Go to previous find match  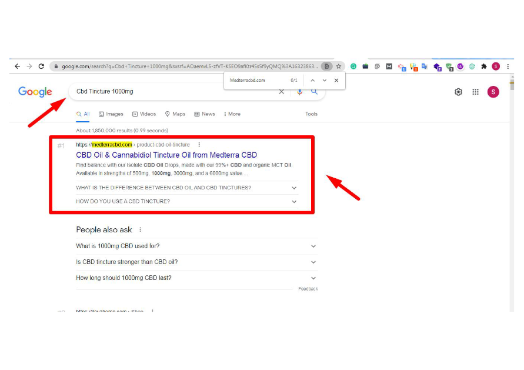point(312,80)
